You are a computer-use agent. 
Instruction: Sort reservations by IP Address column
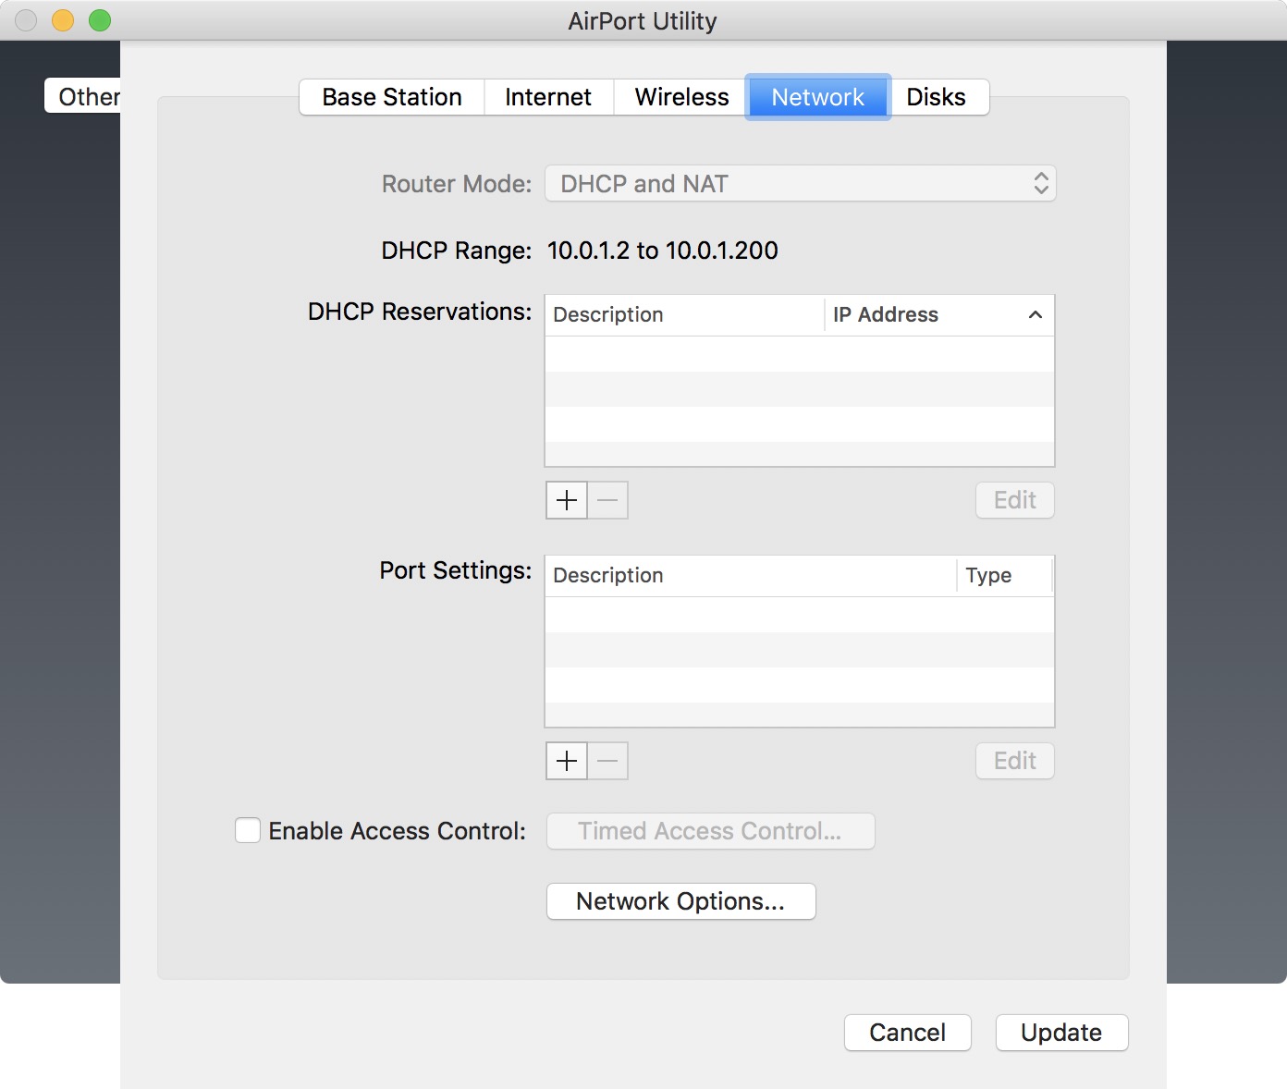(x=938, y=315)
